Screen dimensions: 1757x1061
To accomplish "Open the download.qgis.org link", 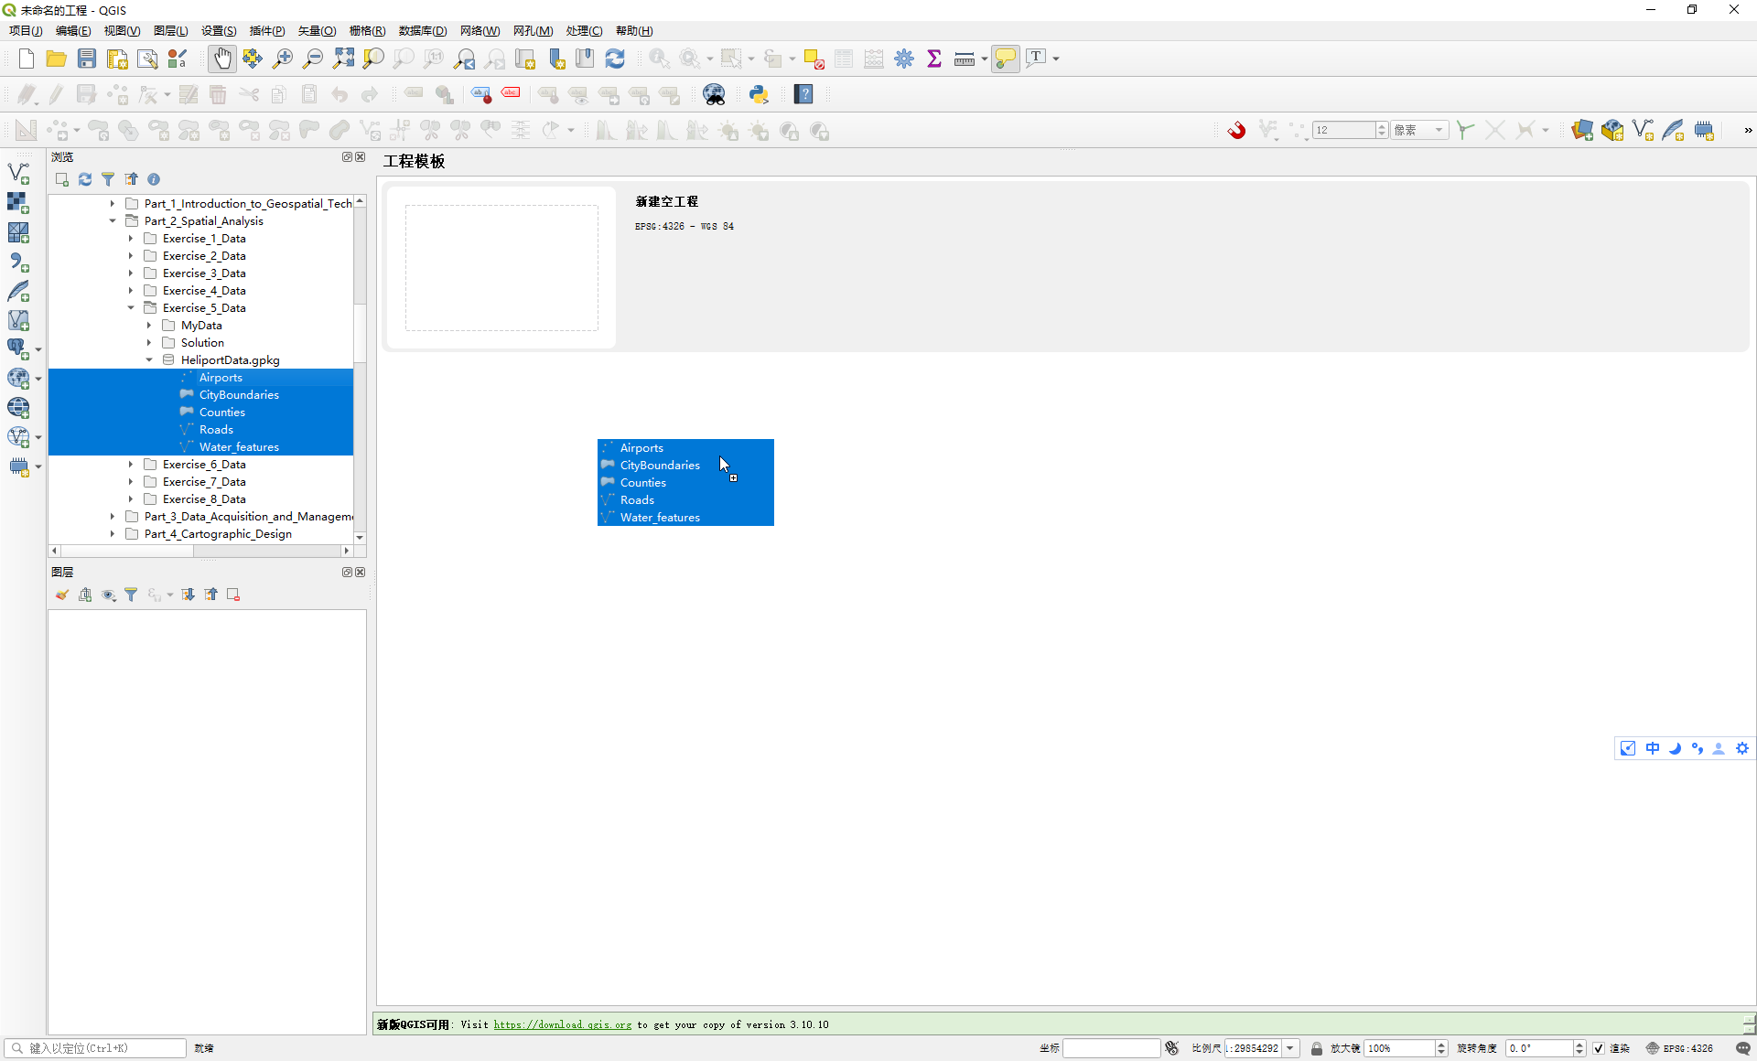I will (562, 1024).
